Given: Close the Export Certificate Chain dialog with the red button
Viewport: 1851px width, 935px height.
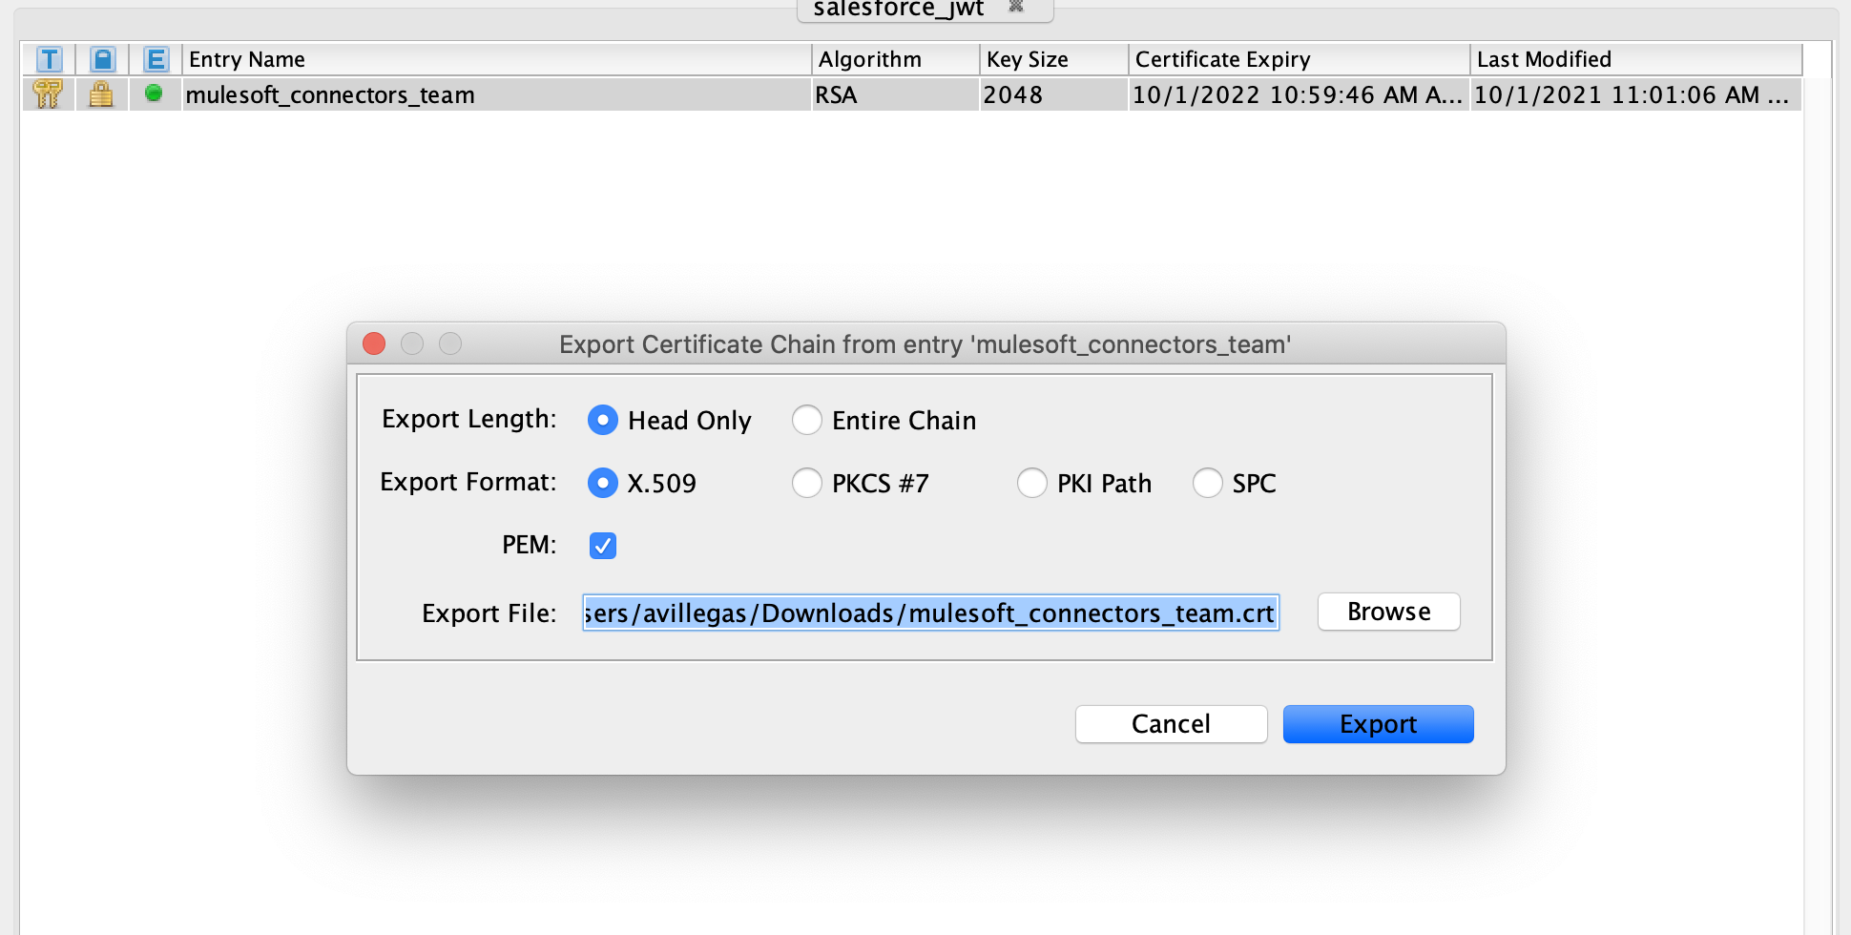Looking at the screenshot, I should point(374,343).
